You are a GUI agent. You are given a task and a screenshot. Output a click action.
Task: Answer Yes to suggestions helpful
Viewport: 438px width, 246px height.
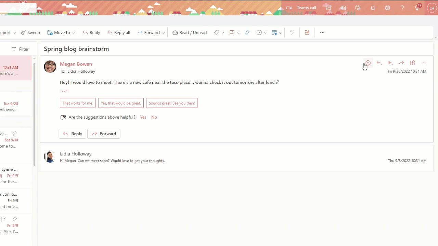(x=143, y=117)
